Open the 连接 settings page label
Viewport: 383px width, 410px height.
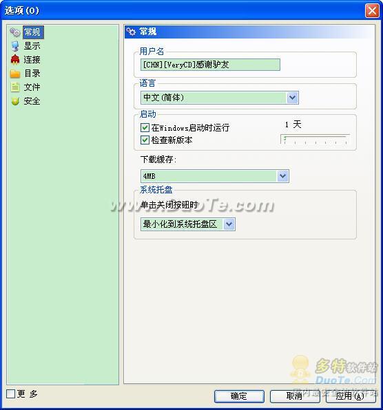(32, 60)
